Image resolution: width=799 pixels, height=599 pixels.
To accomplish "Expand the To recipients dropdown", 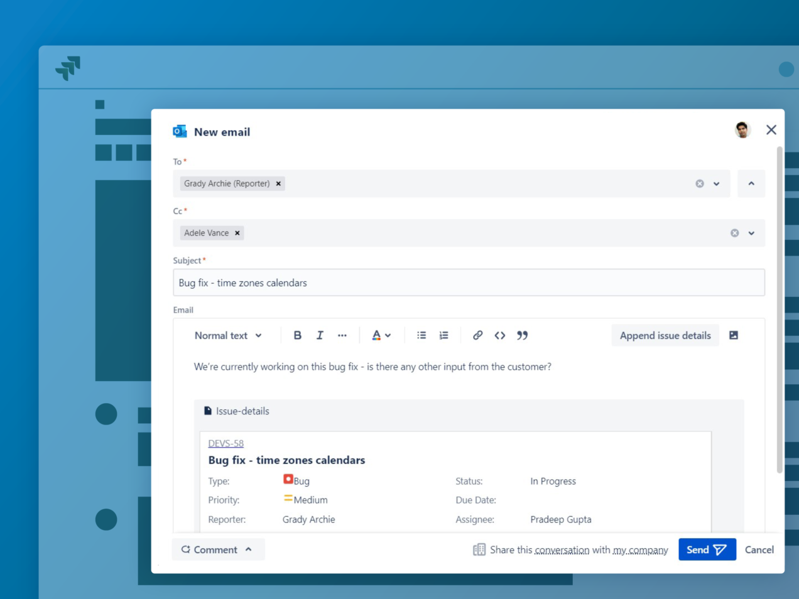I will click(x=715, y=183).
